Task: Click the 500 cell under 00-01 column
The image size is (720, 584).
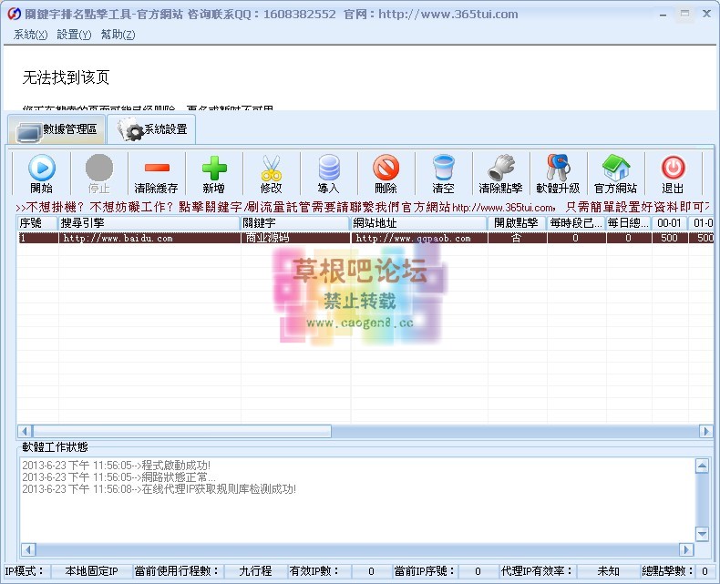Action: (x=670, y=238)
